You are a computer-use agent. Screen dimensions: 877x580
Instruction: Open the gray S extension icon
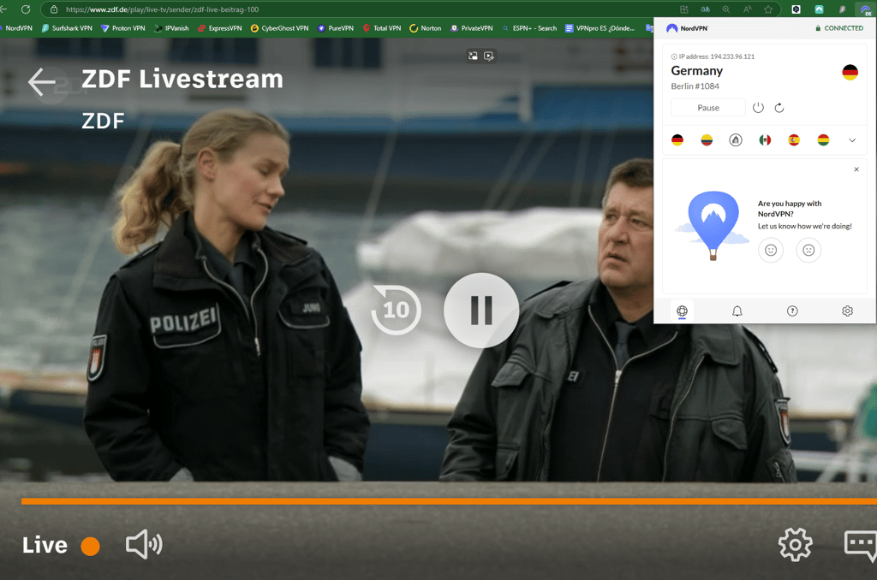coord(843,9)
